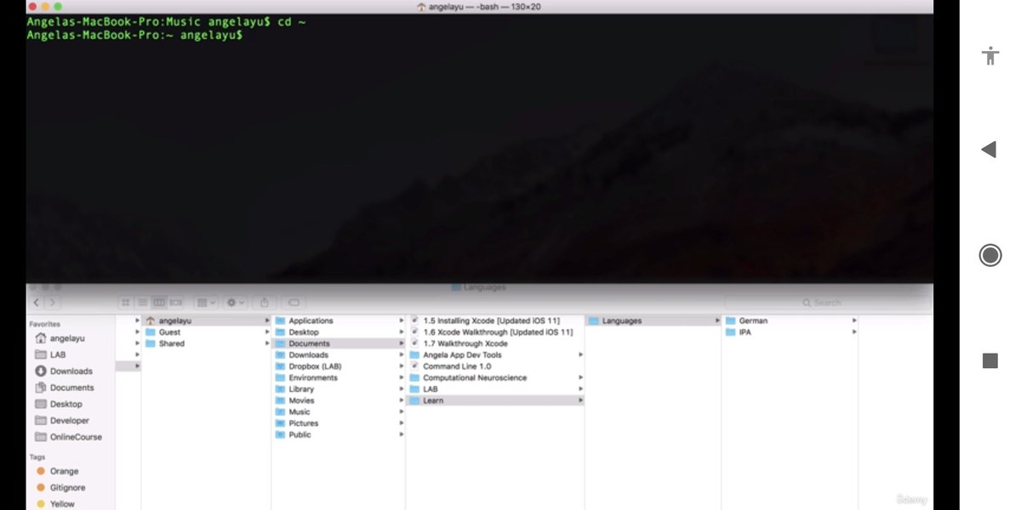
Task: Open the Pictures folder
Action: [x=339, y=423]
